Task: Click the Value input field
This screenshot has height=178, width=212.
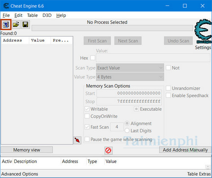Action: [x=153, y=58]
